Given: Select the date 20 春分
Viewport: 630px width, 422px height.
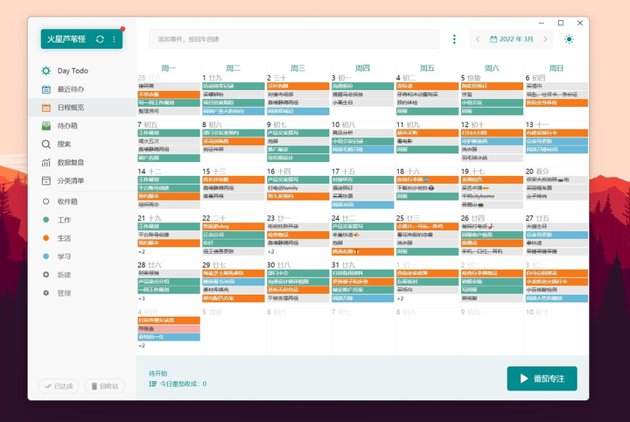Looking at the screenshot, I should coord(537,172).
